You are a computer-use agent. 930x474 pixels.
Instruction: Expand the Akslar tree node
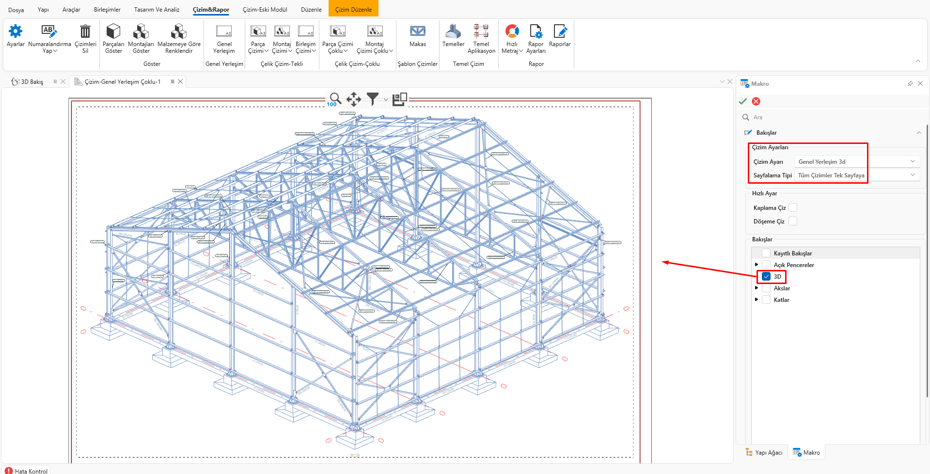[x=757, y=288]
